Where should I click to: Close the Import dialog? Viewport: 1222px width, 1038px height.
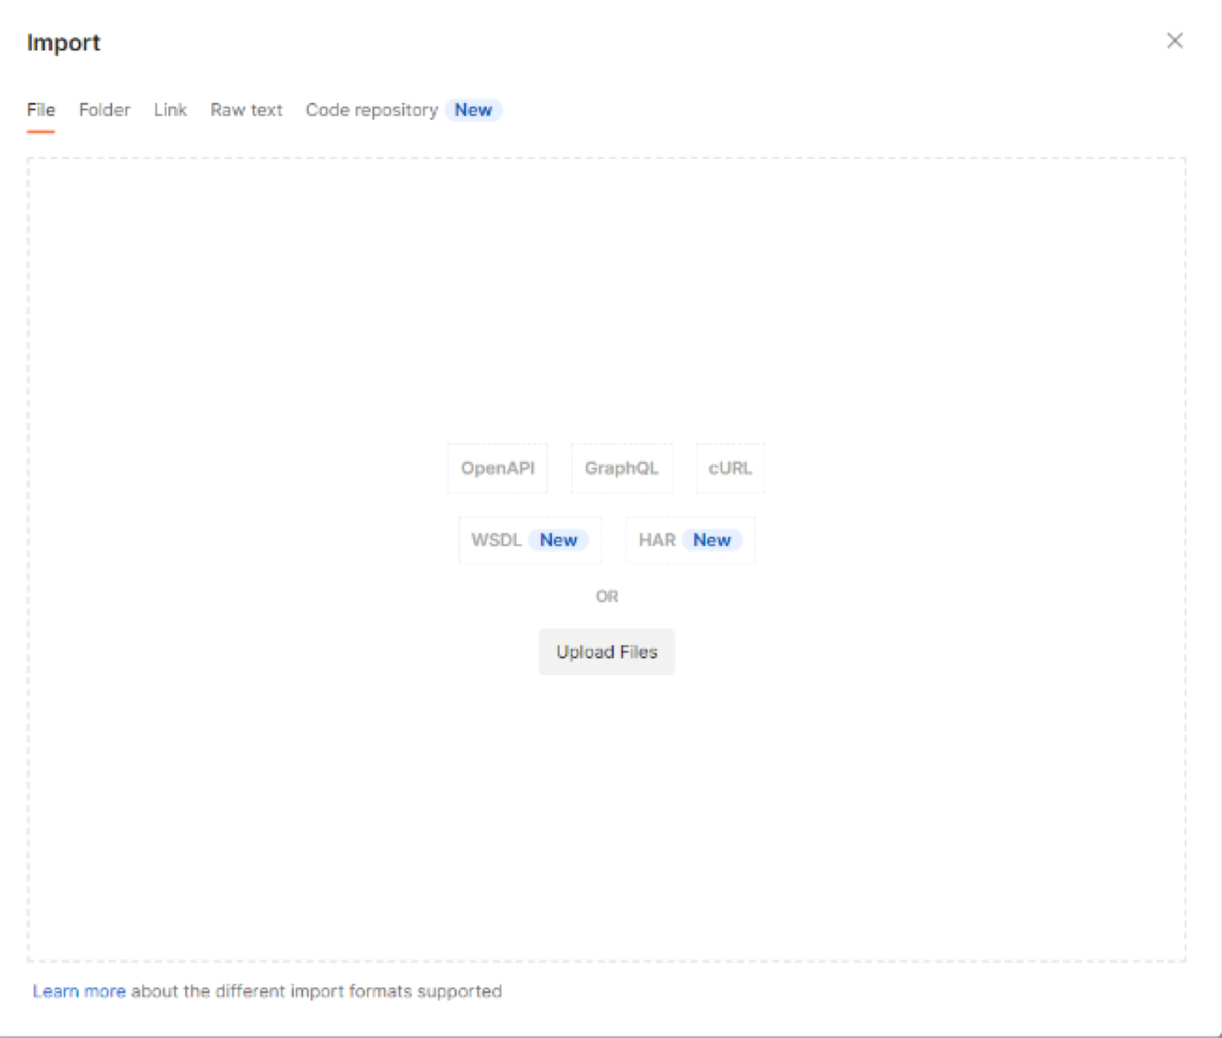coord(1175,41)
